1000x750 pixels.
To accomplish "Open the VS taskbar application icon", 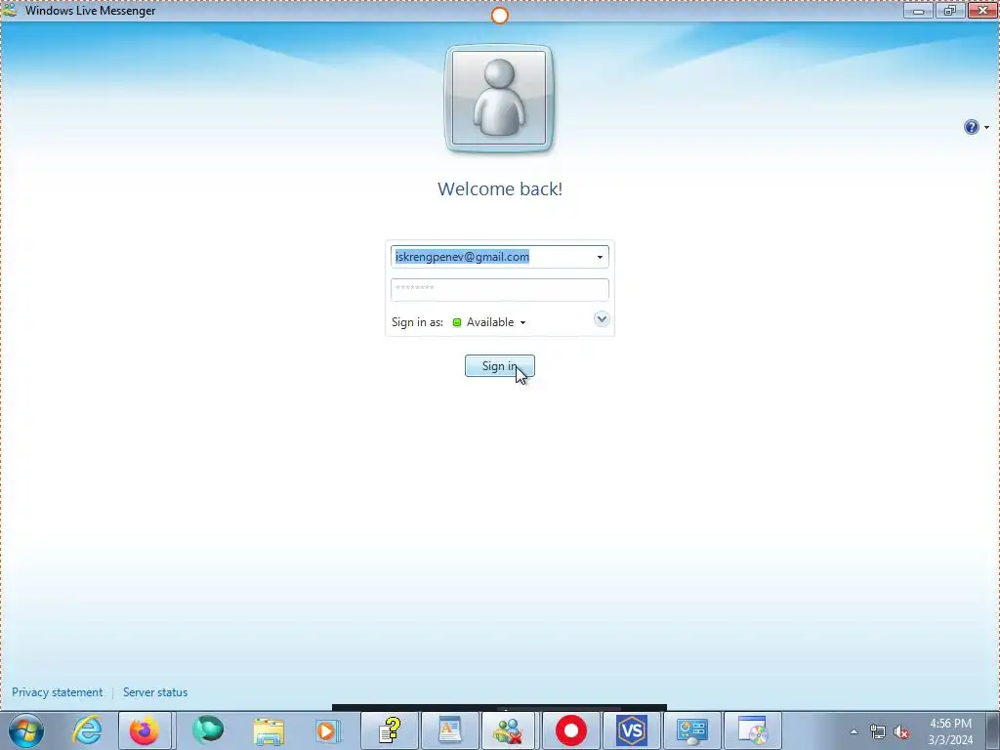I will click(632, 730).
